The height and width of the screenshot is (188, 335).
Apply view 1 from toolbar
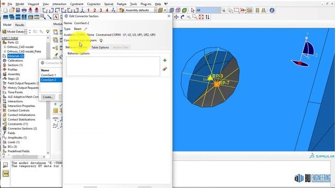88,10
